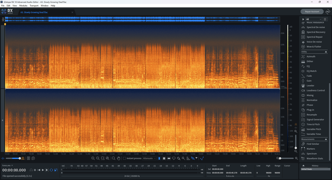
Task: Select the Time selection tool
Action: 159,158
